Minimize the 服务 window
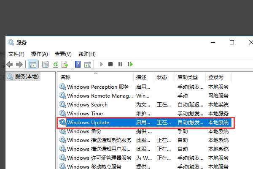The image size is (253, 169). (213, 42)
